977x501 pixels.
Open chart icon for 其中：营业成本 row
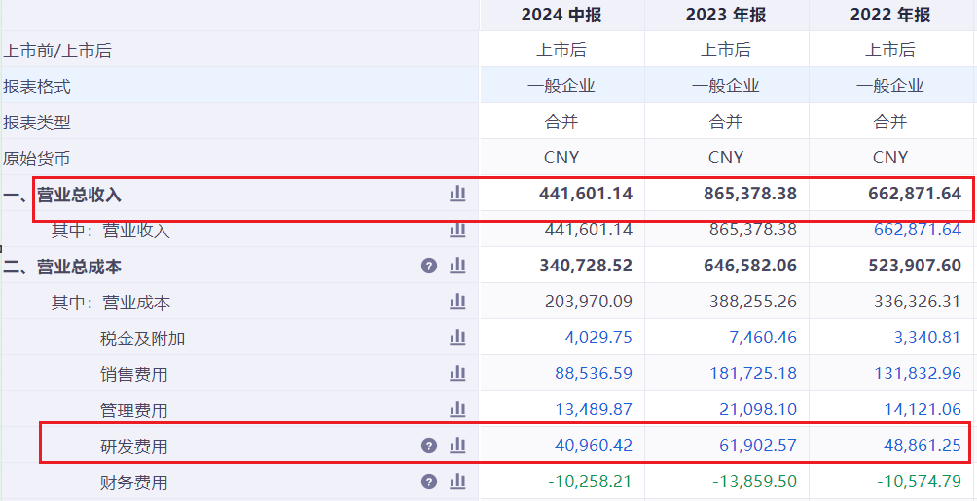(457, 303)
